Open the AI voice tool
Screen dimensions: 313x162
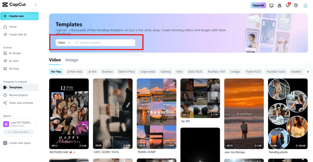(19, 61)
